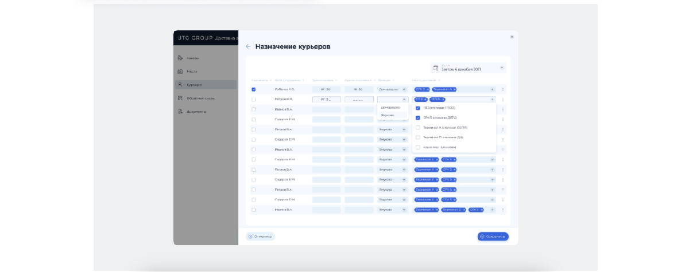
Task: Uncheck assignment checkbox for Лебедев А.В.
Action: click(253, 89)
